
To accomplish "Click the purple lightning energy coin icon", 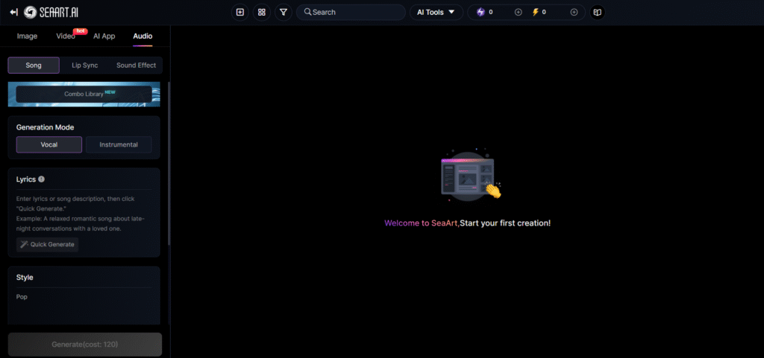I will [480, 12].
